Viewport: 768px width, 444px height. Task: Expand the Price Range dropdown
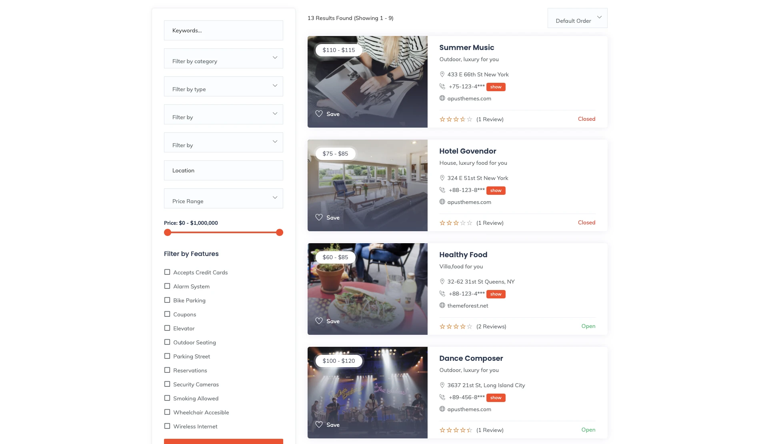point(223,198)
